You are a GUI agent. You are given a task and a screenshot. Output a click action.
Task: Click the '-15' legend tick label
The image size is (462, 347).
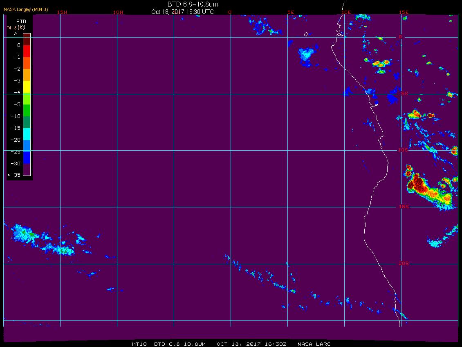click(16, 128)
